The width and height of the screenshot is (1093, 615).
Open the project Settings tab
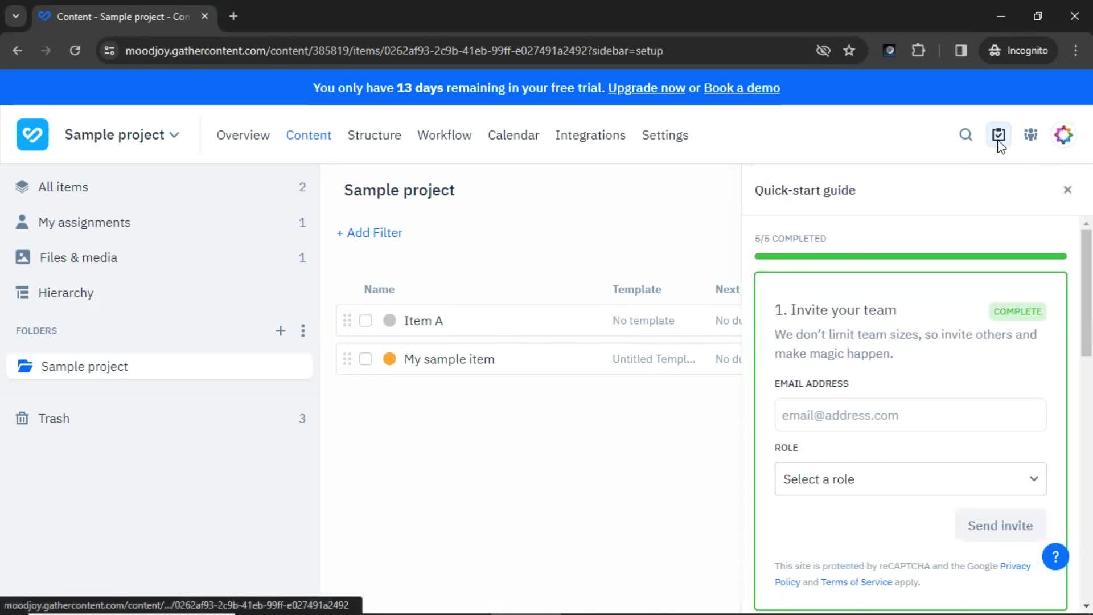click(x=665, y=135)
